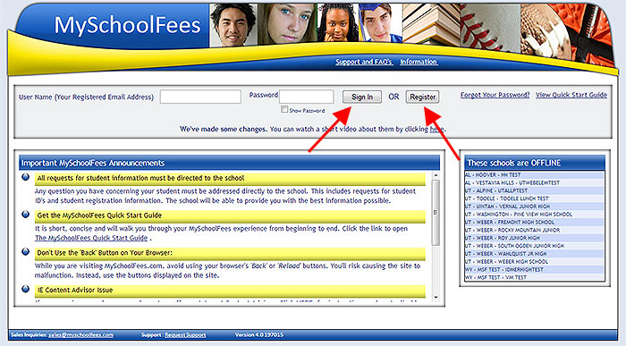
Task: Select 'Don't Use the Back Button' heading
Action: [x=230, y=253]
